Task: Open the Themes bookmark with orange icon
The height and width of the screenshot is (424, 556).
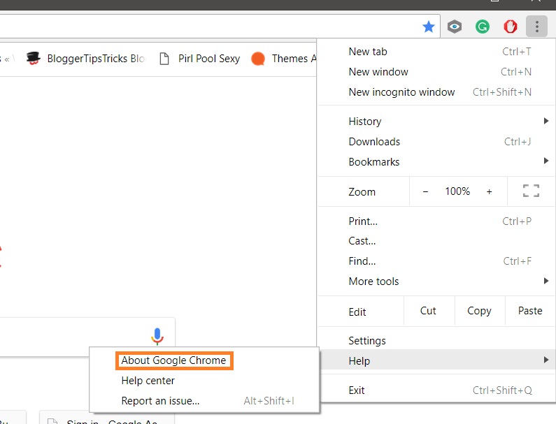Action: 283,59
